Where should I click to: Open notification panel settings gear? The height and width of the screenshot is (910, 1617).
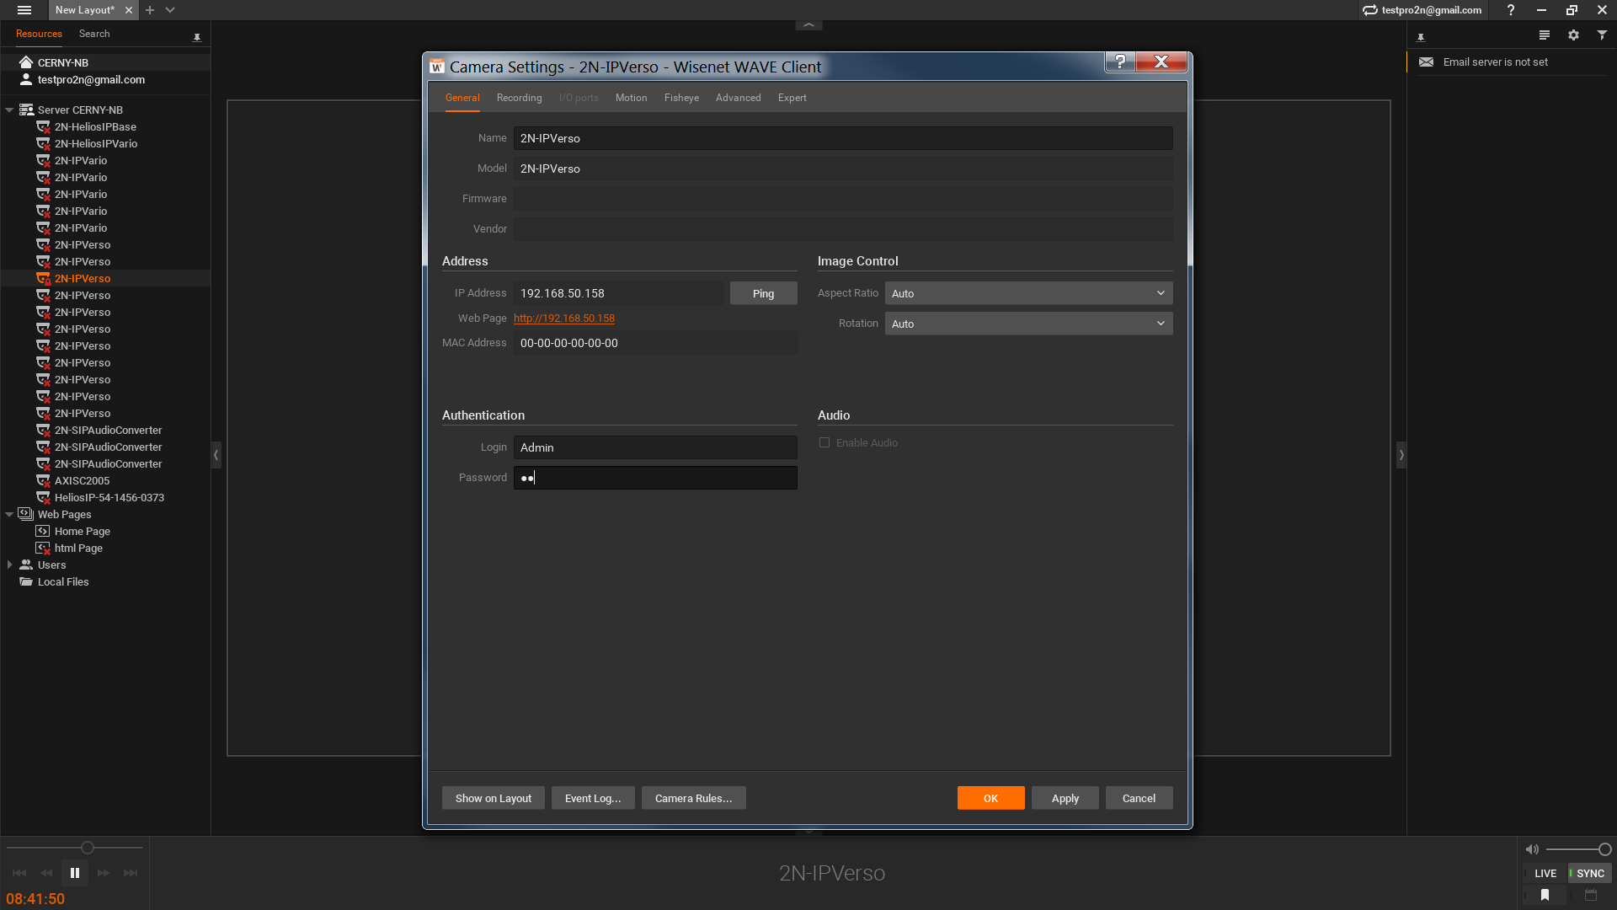[x=1573, y=35]
